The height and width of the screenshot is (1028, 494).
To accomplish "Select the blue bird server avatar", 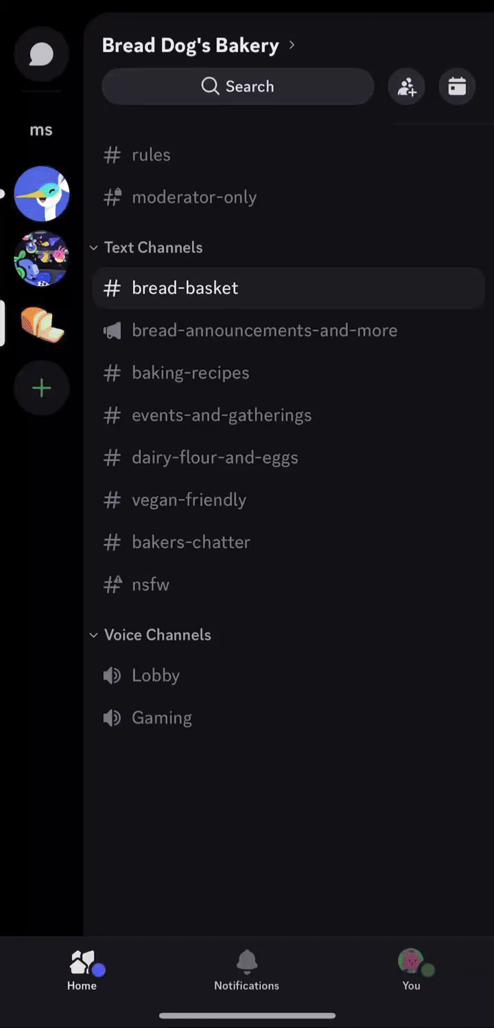I will 42,194.
